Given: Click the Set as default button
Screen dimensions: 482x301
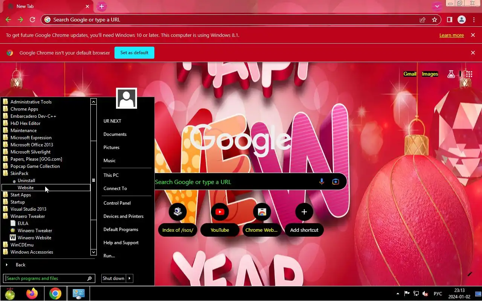Looking at the screenshot, I should coord(134,53).
